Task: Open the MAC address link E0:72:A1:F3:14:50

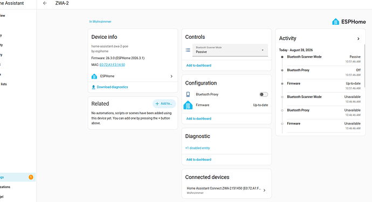Action: click(112, 65)
